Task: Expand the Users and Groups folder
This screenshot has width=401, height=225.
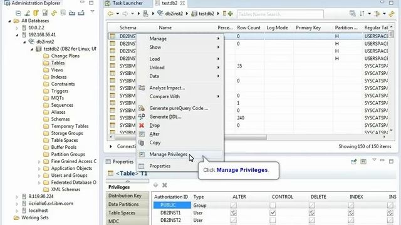Action: tap(39, 176)
